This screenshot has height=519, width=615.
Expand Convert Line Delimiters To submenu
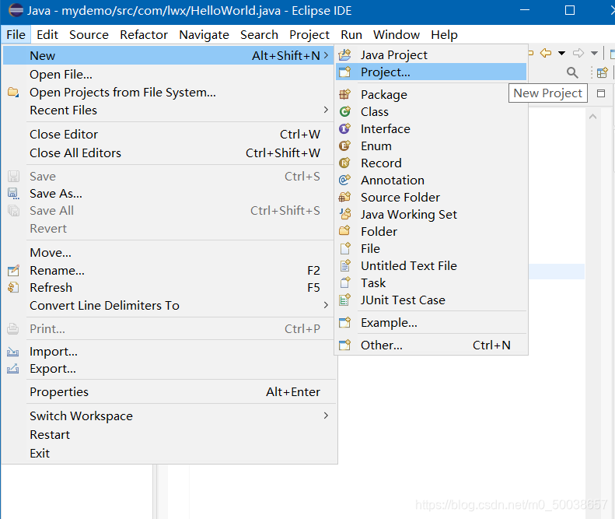(326, 305)
